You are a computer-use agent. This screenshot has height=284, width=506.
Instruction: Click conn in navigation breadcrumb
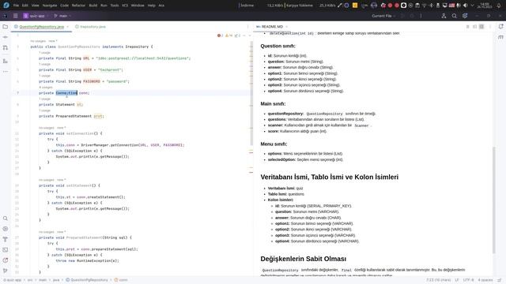pyautogui.click(x=121, y=280)
